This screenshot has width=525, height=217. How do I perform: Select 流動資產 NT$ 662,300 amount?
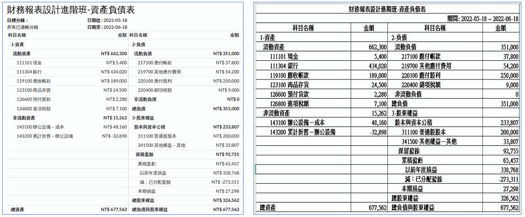(114, 53)
